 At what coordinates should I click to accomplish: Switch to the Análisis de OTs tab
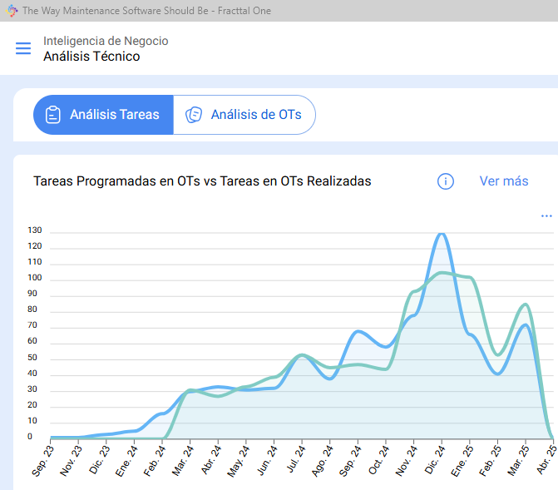[255, 115]
